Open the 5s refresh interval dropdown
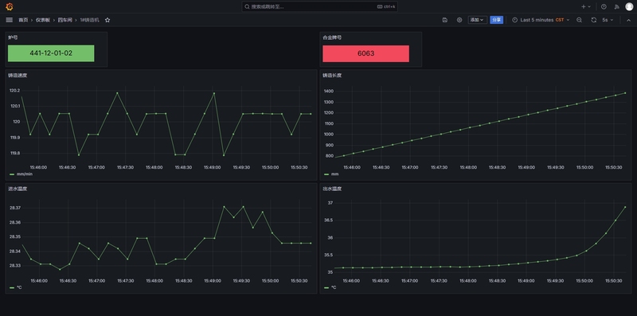This screenshot has height=316, width=637. point(608,20)
